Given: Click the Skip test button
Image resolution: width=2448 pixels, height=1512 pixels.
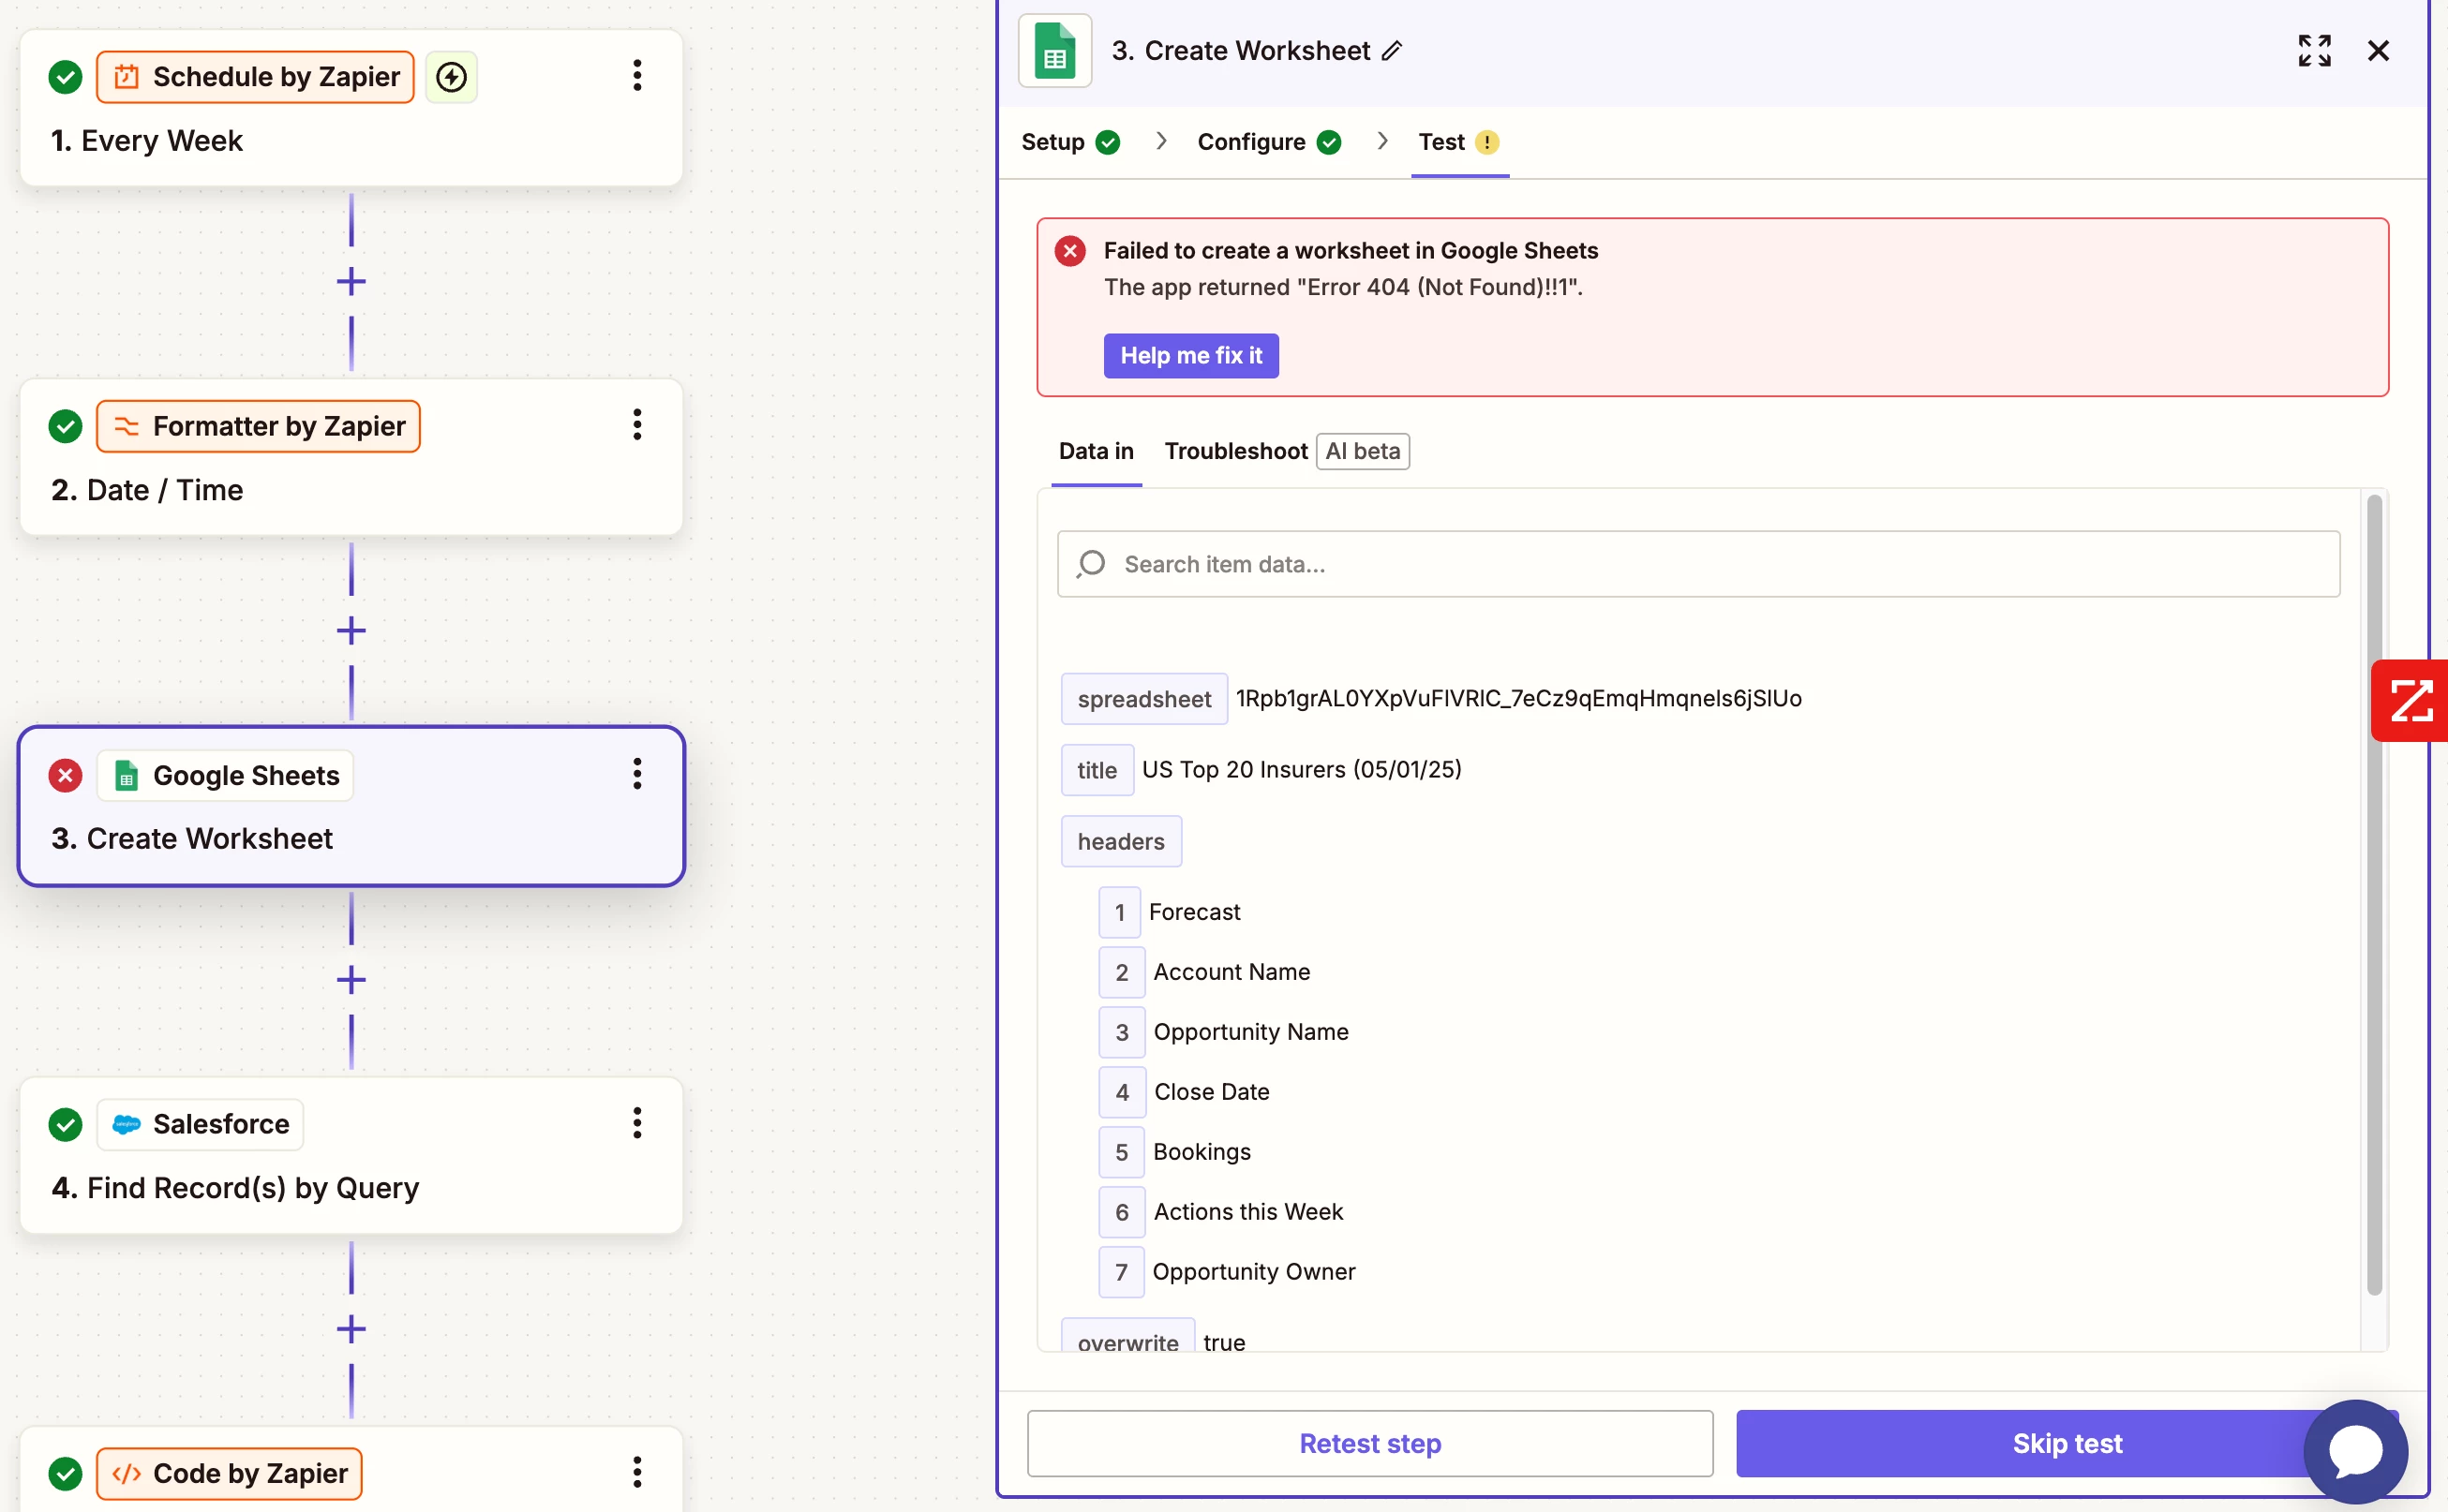Looking at the screenshot, I should (2067, 1443).
